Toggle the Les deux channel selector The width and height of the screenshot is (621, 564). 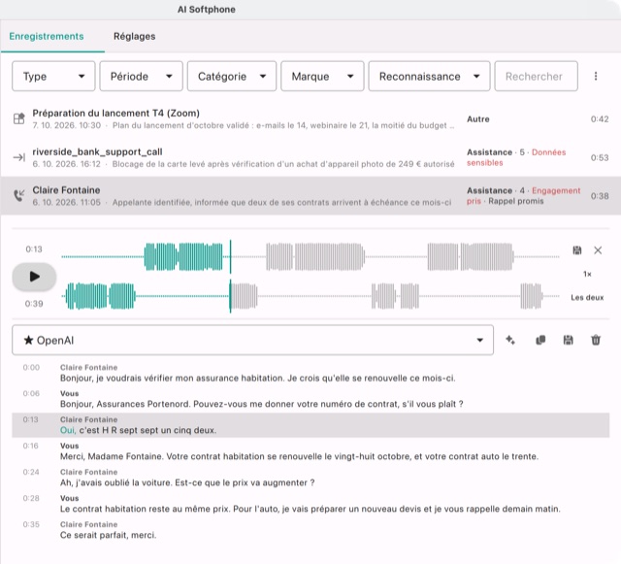point(587,298)
